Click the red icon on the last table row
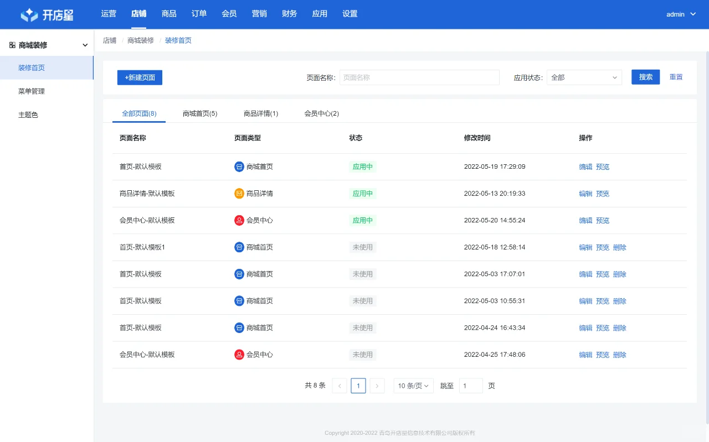Screen dimensions: 709x442 tap(238, 354)
